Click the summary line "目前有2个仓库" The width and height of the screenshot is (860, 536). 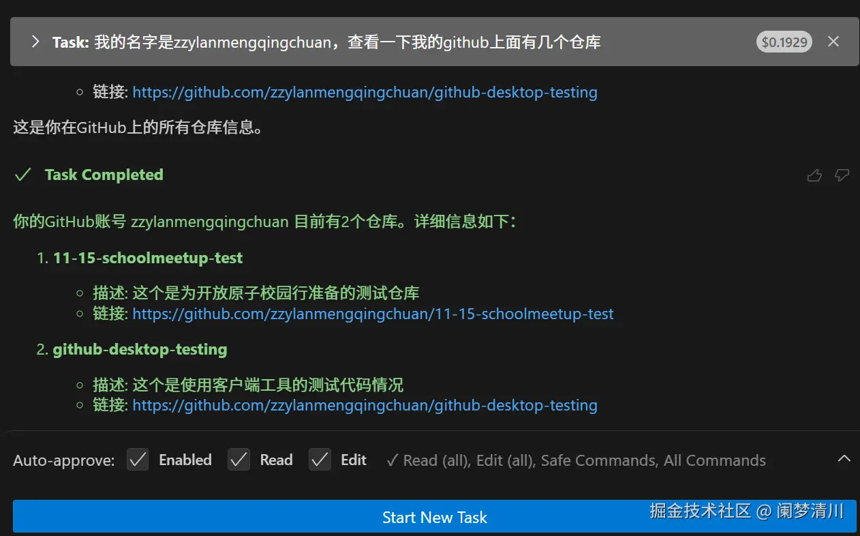(345, 222)
